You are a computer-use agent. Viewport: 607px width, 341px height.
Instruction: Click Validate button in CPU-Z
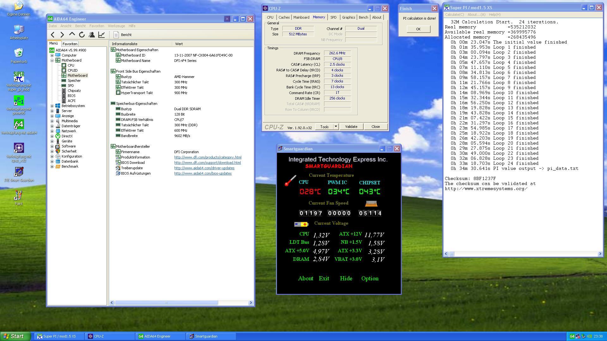[x=351, y=127]
